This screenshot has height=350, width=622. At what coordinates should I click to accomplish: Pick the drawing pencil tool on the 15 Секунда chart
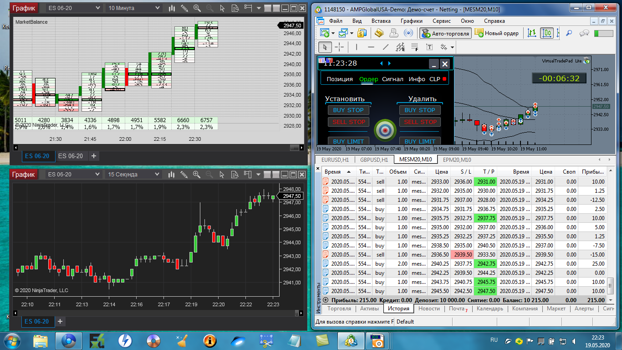184,175
